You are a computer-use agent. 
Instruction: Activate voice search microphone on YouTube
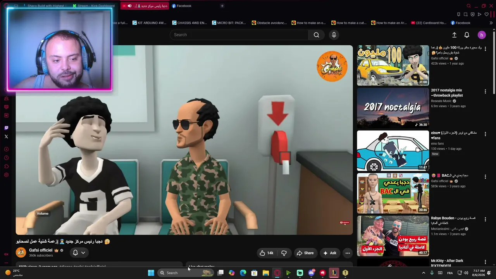(334, 35)
